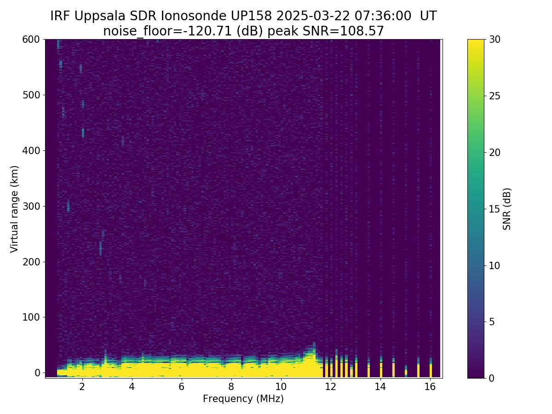Screen dimensions: 552x414
Task: Click the x-axis tick label 16
Action: (x=430, y=386)
